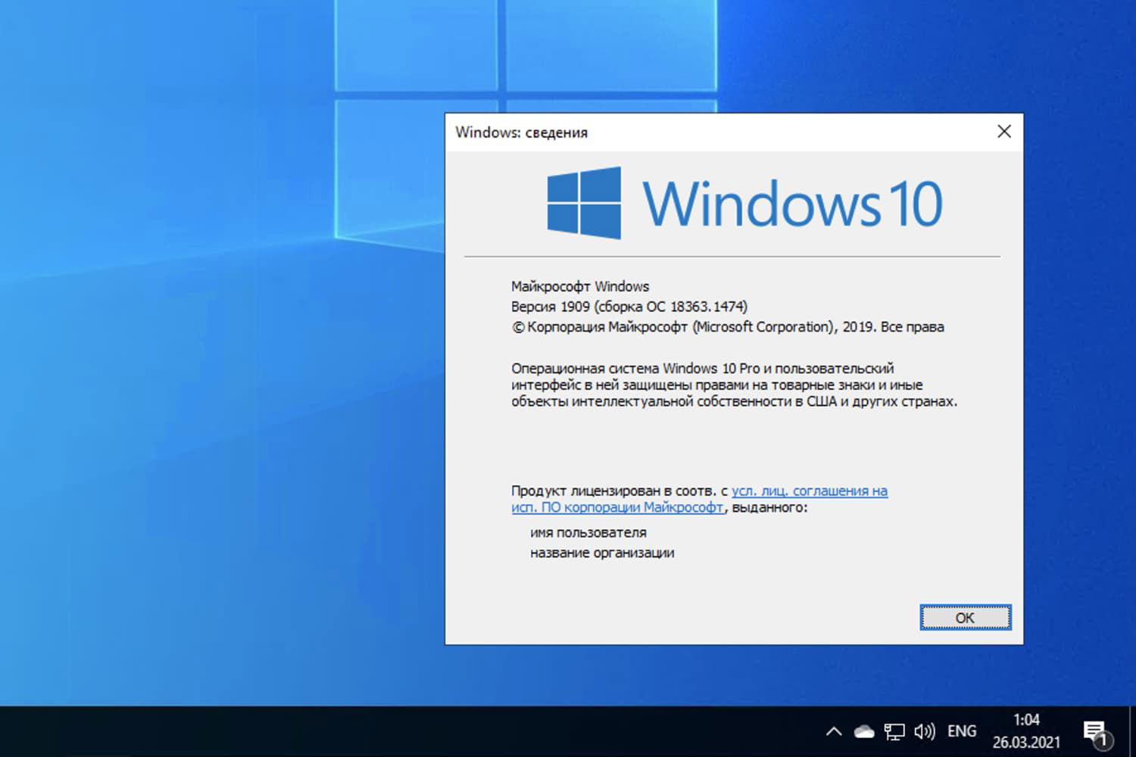1136x757 pixels.
Task: Click the network status icon
Action: [x=894, y=731]
